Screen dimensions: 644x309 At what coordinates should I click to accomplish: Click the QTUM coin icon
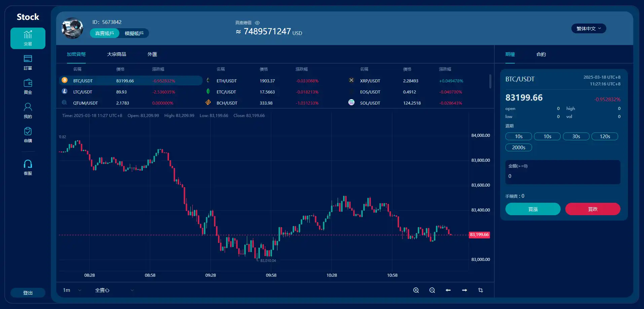point(65,103)
